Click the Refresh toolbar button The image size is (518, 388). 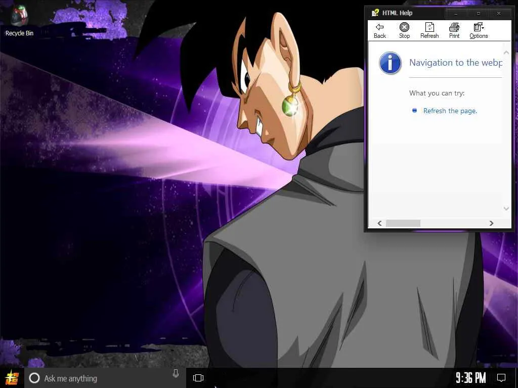[429, 31]
